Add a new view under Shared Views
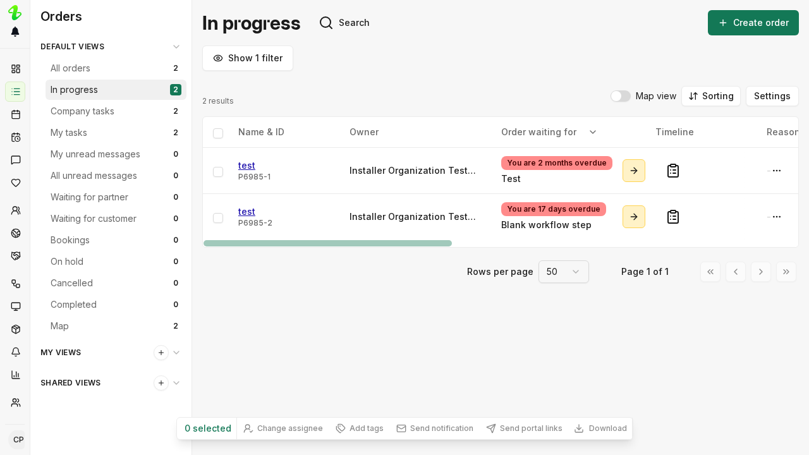 (161, 383)
